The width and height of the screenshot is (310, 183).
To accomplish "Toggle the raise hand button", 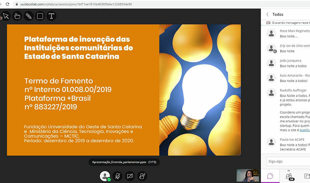I will click(142, 176).
